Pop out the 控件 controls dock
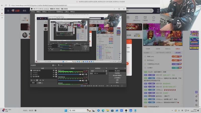Viewport: 201px width, 113px height. (125, 68)
